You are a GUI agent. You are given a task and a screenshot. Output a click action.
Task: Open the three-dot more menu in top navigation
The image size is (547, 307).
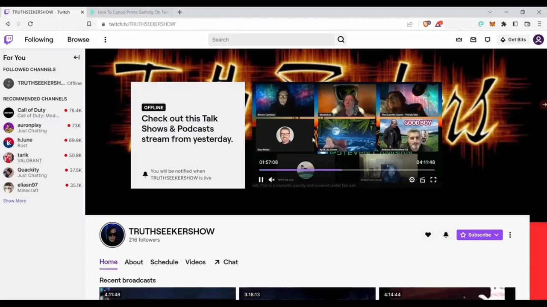(105, 40)
